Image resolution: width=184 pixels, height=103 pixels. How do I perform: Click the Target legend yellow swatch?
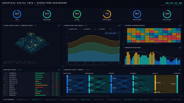[x=100, y=29]
